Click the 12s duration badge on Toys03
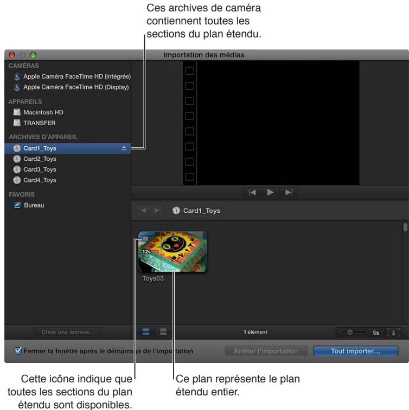Viewport: 409px width, 410px height. [146, 251]
